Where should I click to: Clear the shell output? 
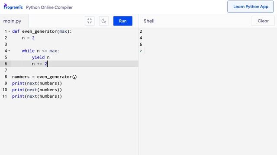pyautogui.click(x=263, y=21)
